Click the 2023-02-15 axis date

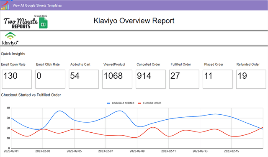[x=232, y=151]
